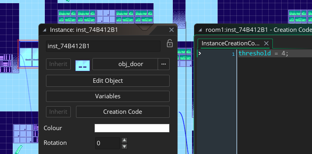Screen dimensions: 312x154
Task: Click the Rotation value field
Action: [108, 143]
